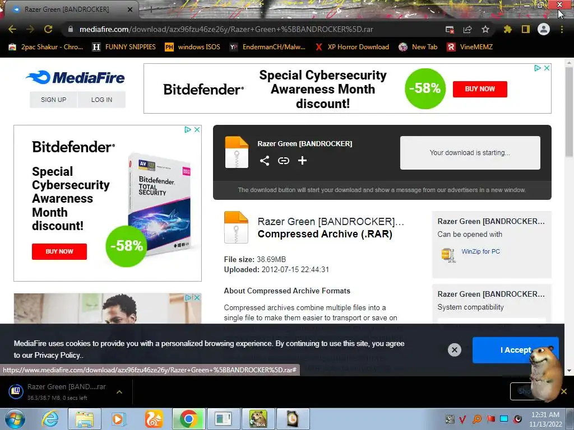Open Windows Explorer from taskbar
The height and width of the screenshot is (430, 574).
[85, 419]
